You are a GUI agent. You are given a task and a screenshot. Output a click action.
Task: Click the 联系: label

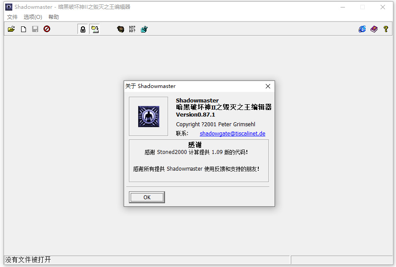point(182,134)
